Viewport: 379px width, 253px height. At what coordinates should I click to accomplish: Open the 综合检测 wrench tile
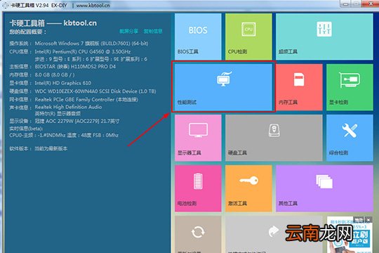coord(350,138)
